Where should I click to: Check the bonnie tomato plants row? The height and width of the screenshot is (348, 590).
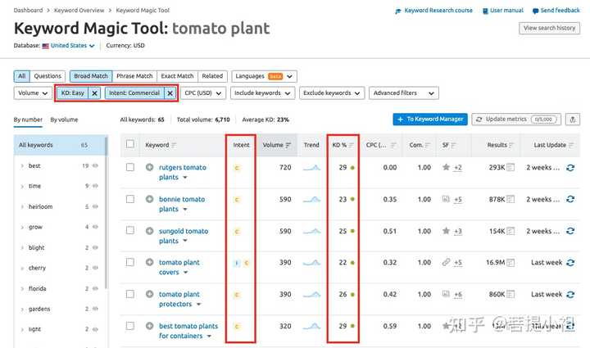130,199
